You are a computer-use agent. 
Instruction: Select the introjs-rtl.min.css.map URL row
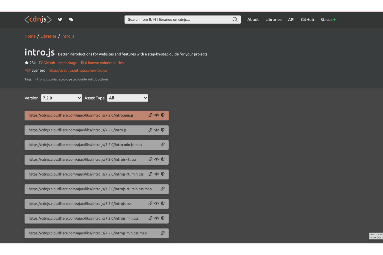click(97, 189)
